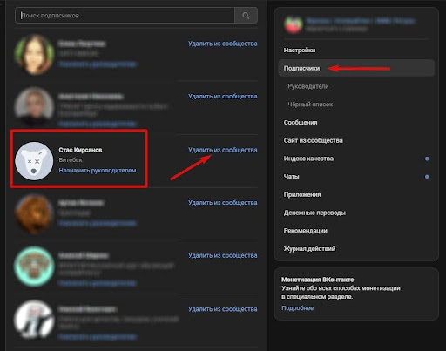Click Стас Кирсанов's dog avatar

pos(34,161)
